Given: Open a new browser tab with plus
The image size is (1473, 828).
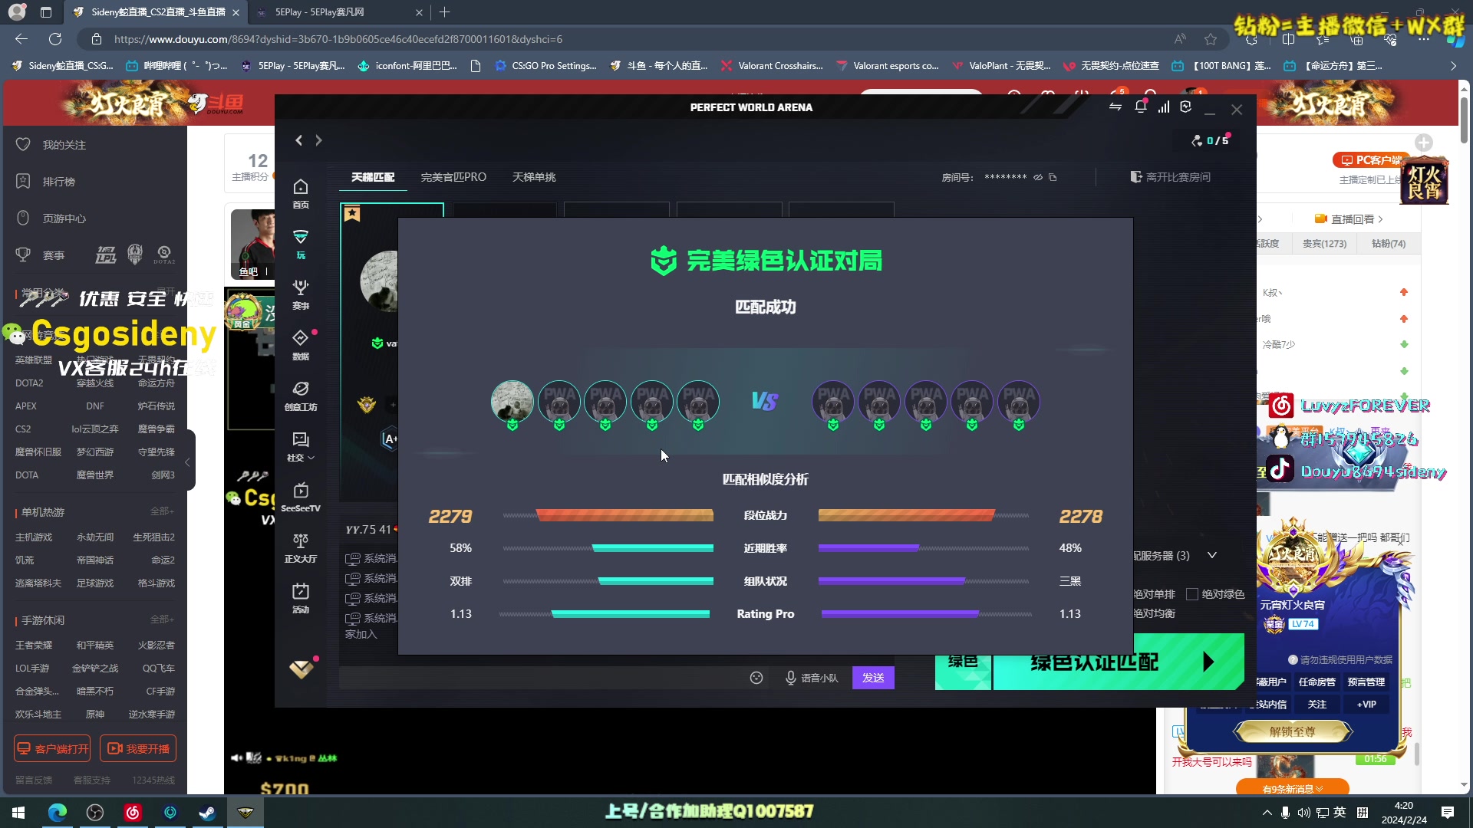Looking at the screenshot, I should pos(445,12).
